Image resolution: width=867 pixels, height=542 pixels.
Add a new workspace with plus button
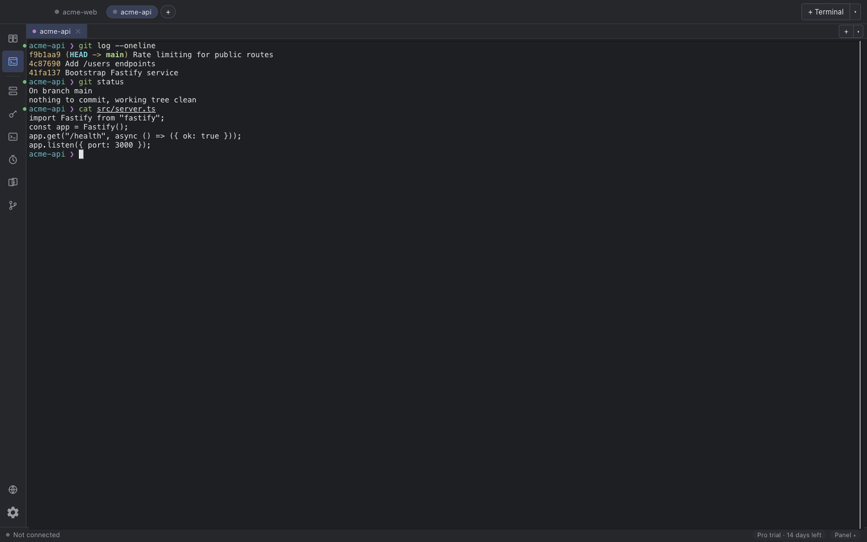pos(168,12)
